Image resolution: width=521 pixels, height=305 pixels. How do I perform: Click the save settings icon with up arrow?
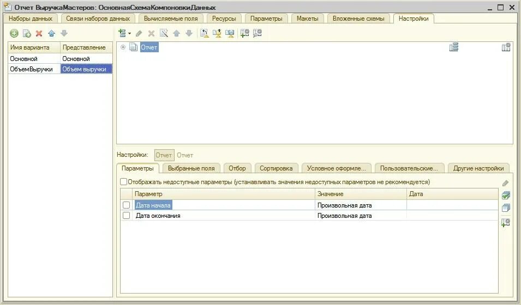[x=217, y=33]
